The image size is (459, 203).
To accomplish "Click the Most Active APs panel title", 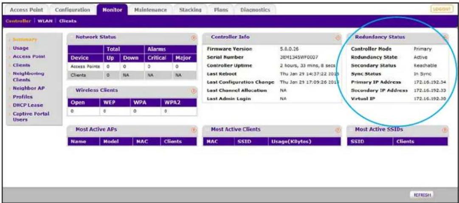I will coord(97,129).
